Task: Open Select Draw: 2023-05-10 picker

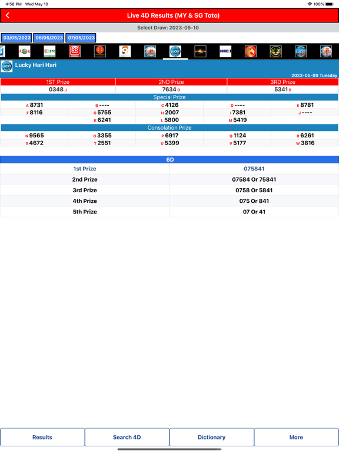Action: click(x=168, y=28)
